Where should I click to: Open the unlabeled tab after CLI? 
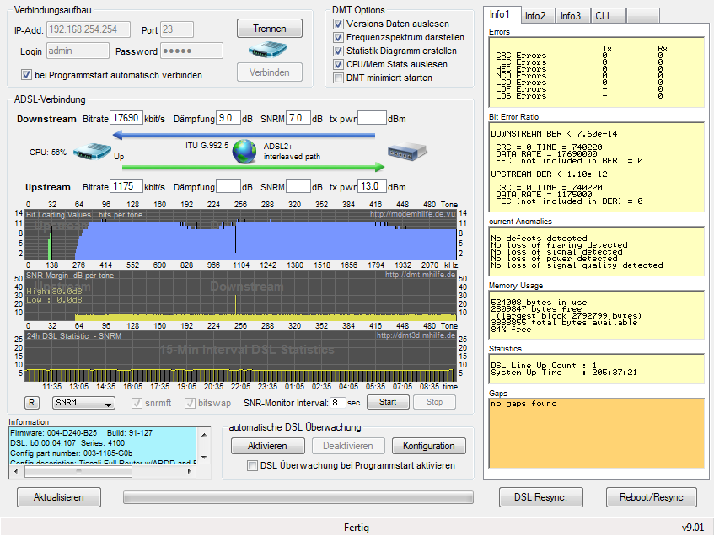643,16
